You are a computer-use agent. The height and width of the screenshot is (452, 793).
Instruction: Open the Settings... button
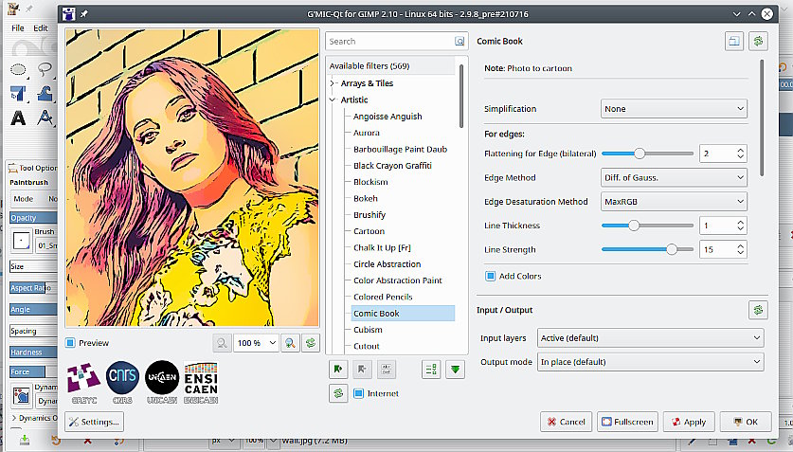[94, 422]
